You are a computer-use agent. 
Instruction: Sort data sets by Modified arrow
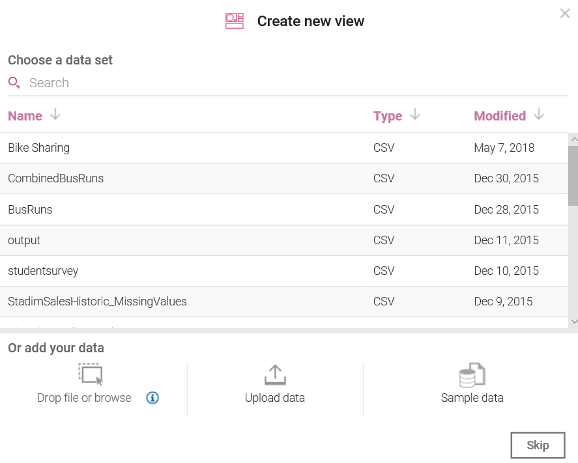[x=538, y=115]
